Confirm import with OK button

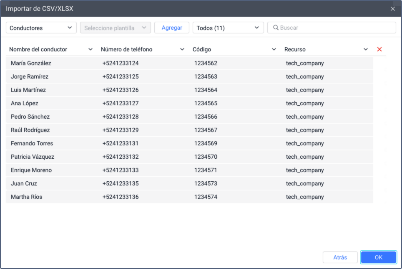(x=378, y=257)
